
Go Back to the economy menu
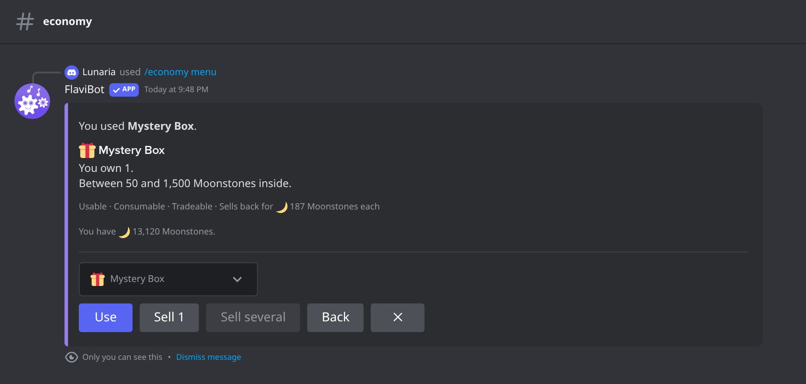click(x=335, y=318)
